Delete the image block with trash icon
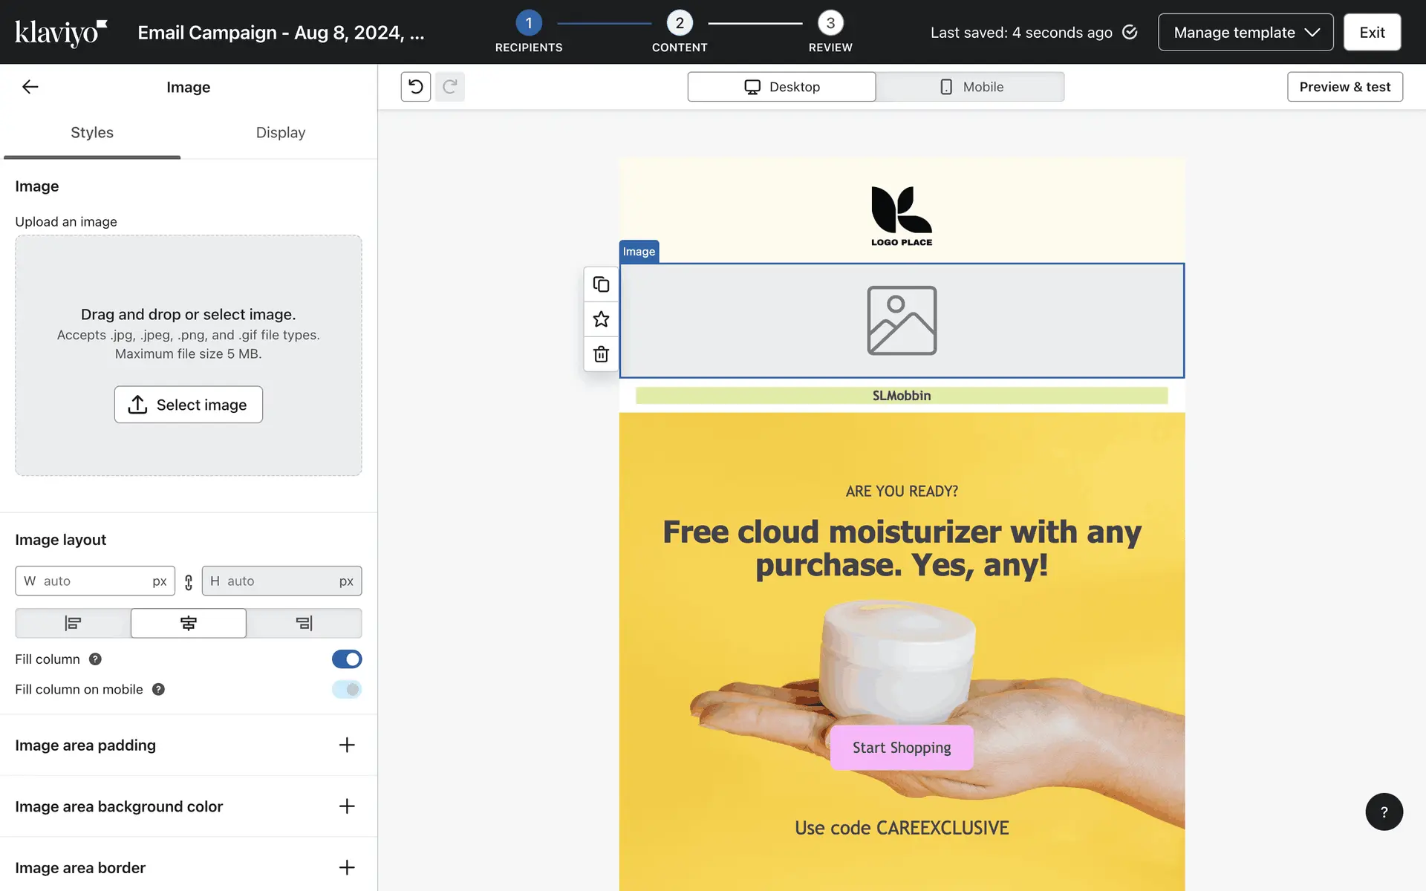Screen dimensions: 1426x891 click(601, 354)
